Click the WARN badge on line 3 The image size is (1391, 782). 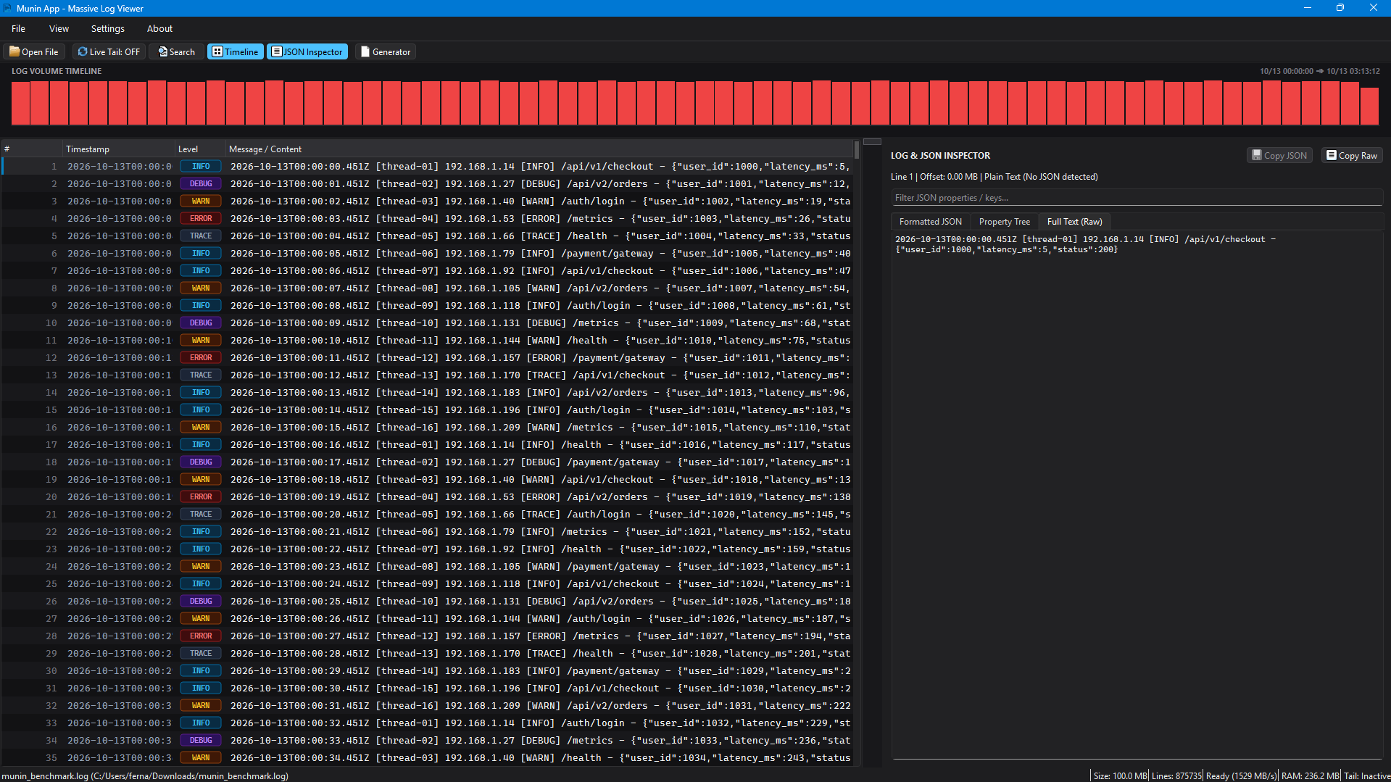coord(201,201)
